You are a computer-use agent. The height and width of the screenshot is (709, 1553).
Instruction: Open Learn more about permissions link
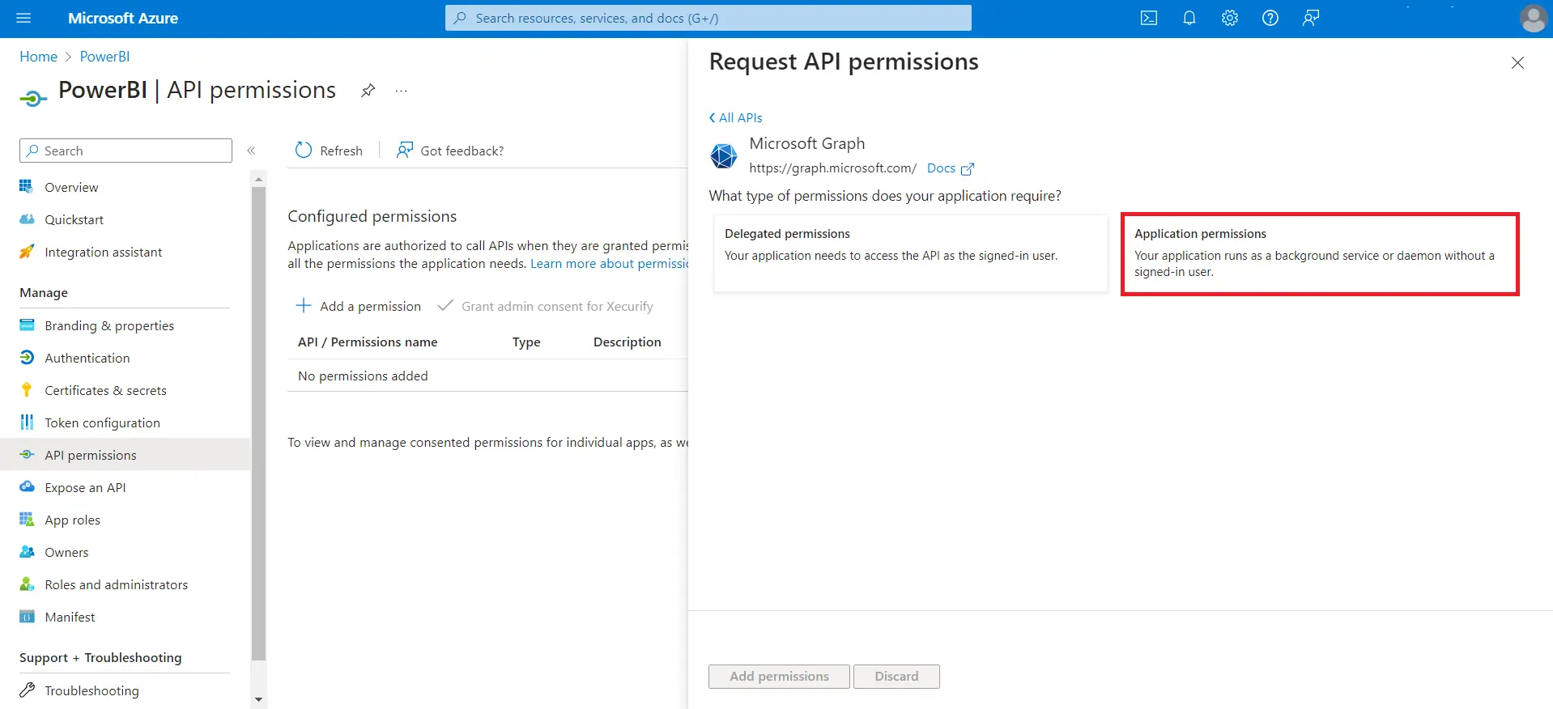[609, 264]
